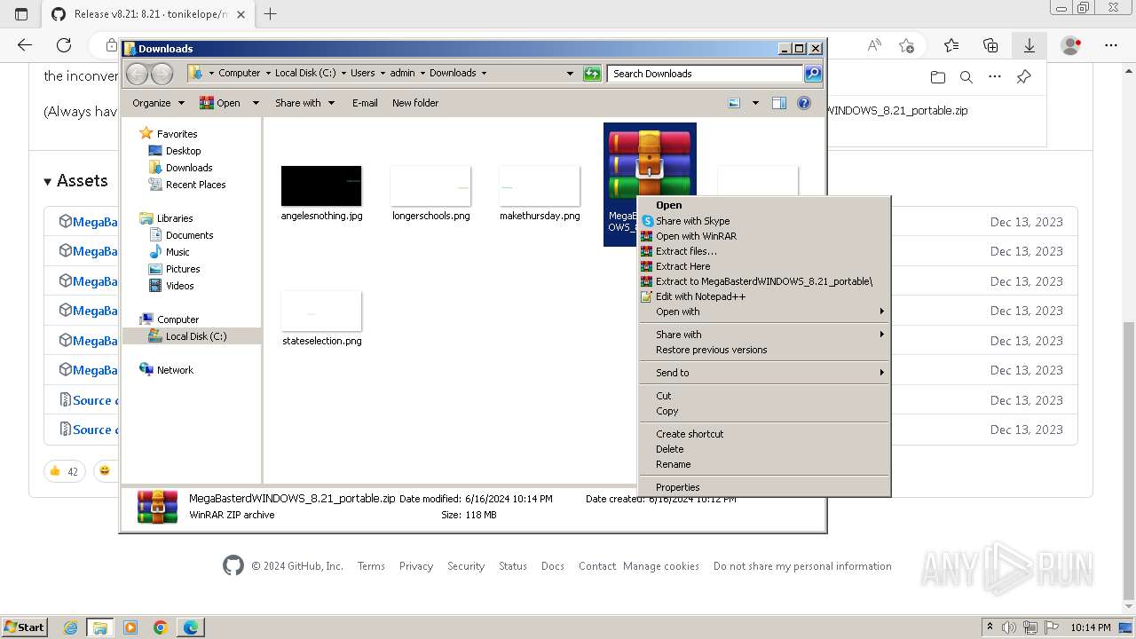Screen dimensions: 1136x639
Task: Open the Organize dropdown menu
Action: [x=158, y=103]
